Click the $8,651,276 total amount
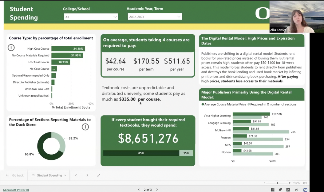This screenshot has width=324, height=192. click(148, 138)
